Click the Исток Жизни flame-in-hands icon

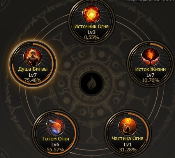150,57
